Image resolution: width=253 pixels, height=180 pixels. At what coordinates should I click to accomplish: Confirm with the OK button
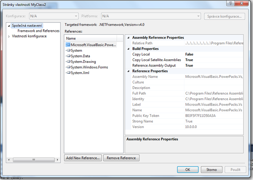pyautogui.click(x=188, y=170)
